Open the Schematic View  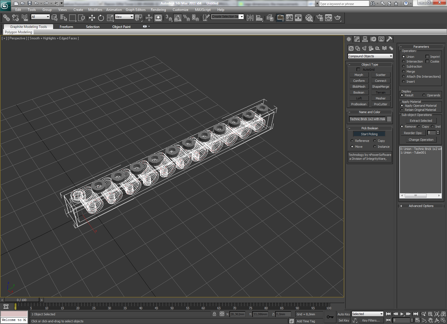click(298, 18)
